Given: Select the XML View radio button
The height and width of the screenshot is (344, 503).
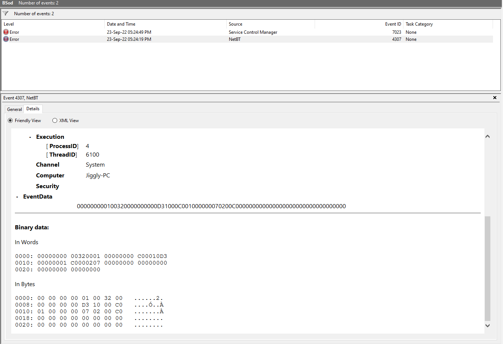Looking at the screenshot, I should (55, 121).
